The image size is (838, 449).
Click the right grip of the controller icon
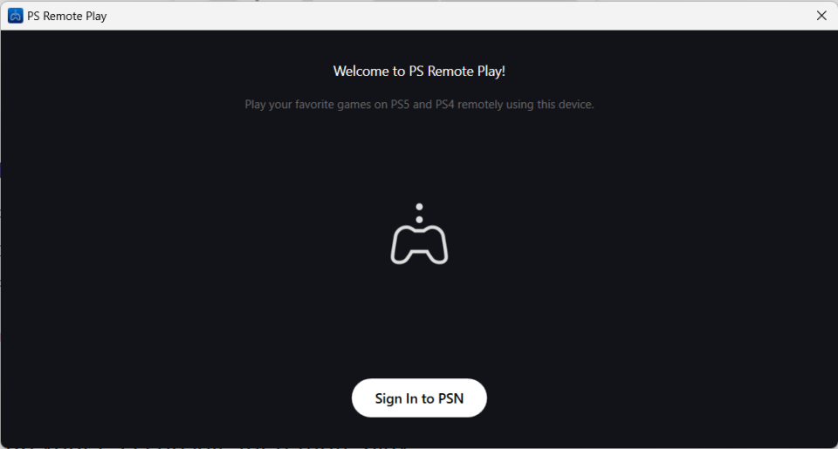point(442,254)
